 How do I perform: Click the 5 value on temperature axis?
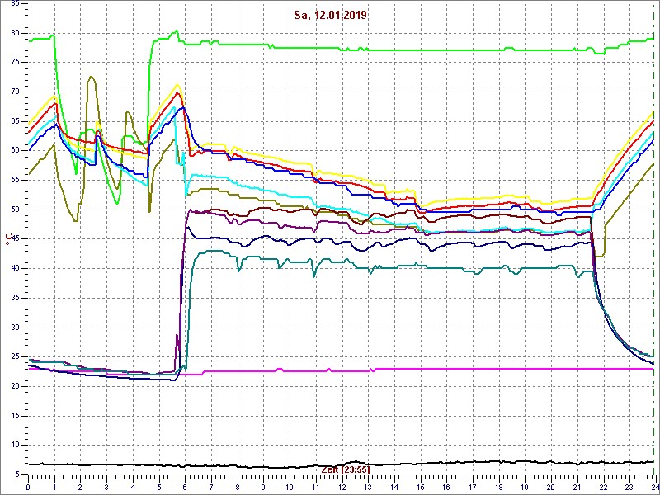16,474
